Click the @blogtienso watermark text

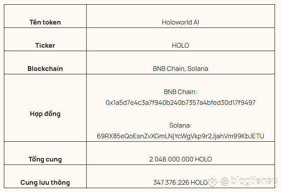click(249, 181)
